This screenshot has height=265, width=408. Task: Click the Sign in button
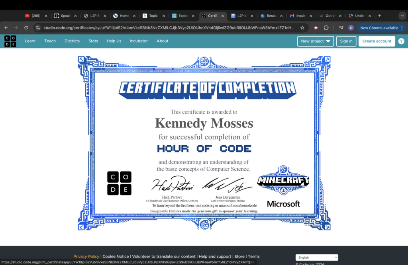click(x=346, y=41)
